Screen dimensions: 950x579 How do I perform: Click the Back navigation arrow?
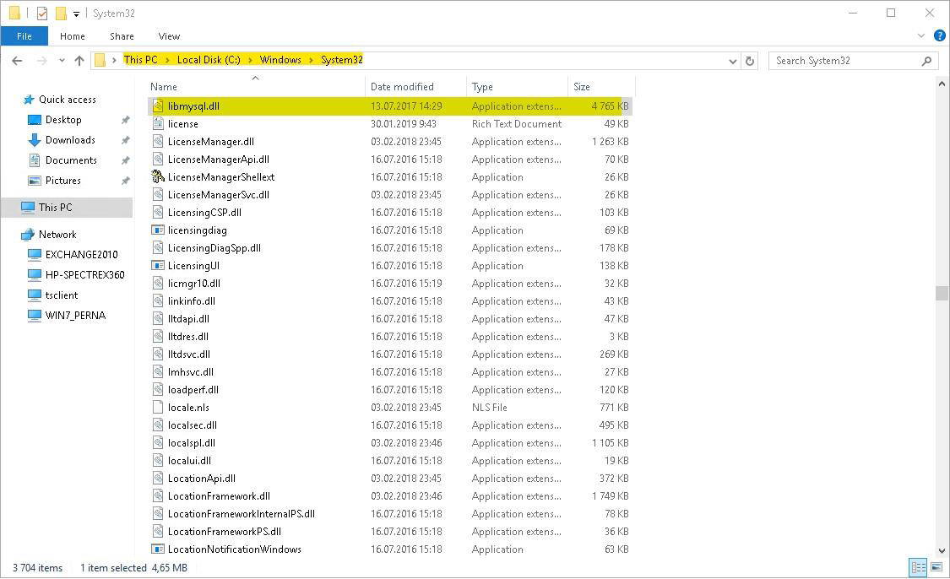point(17,61)
